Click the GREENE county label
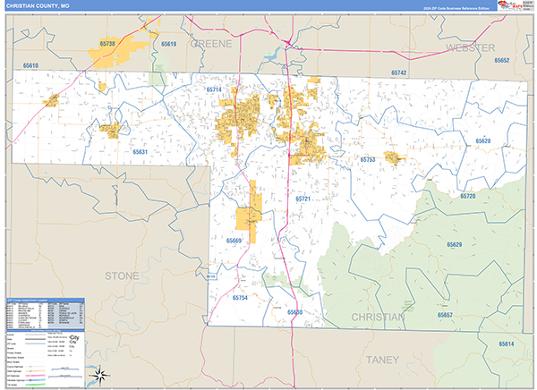 tap(210, 43)
